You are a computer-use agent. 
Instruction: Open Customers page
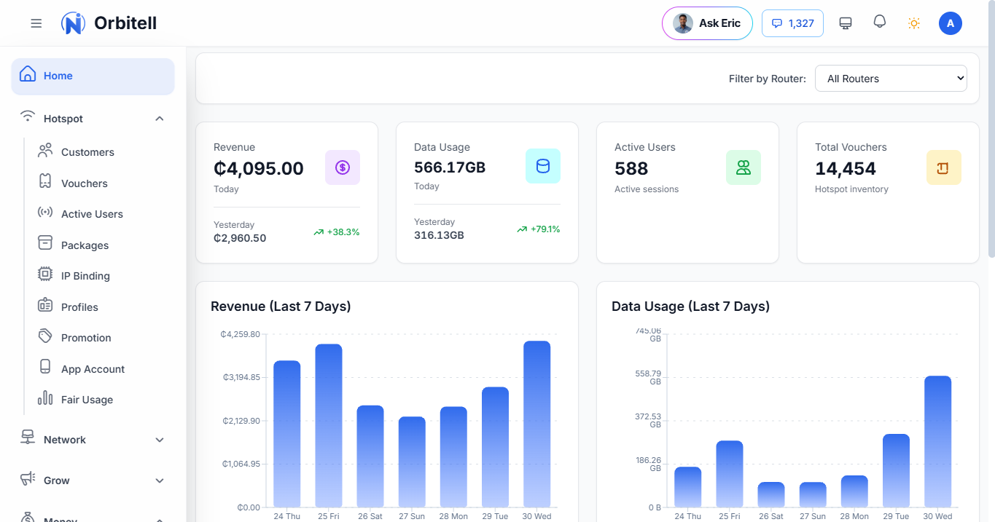pyautogui.click(x=87, y=152)
